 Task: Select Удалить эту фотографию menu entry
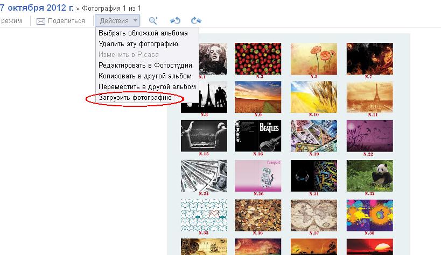(138, 44)
